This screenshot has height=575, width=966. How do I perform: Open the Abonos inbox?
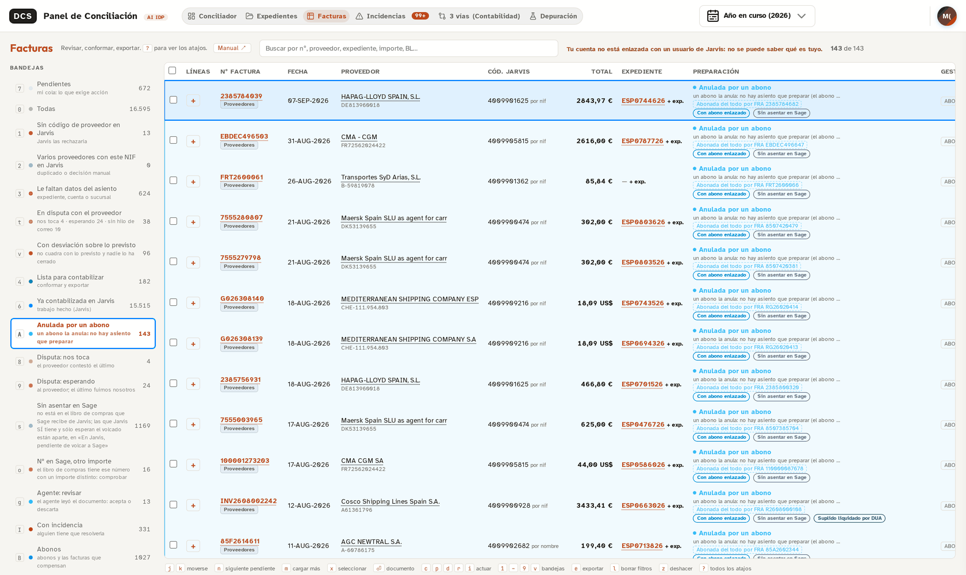(83, 557)
